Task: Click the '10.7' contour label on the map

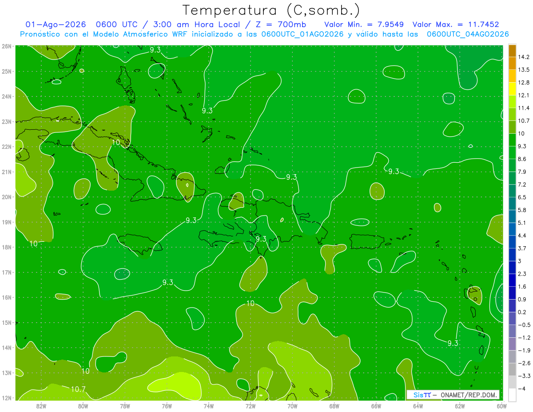Action: (78, 389)
